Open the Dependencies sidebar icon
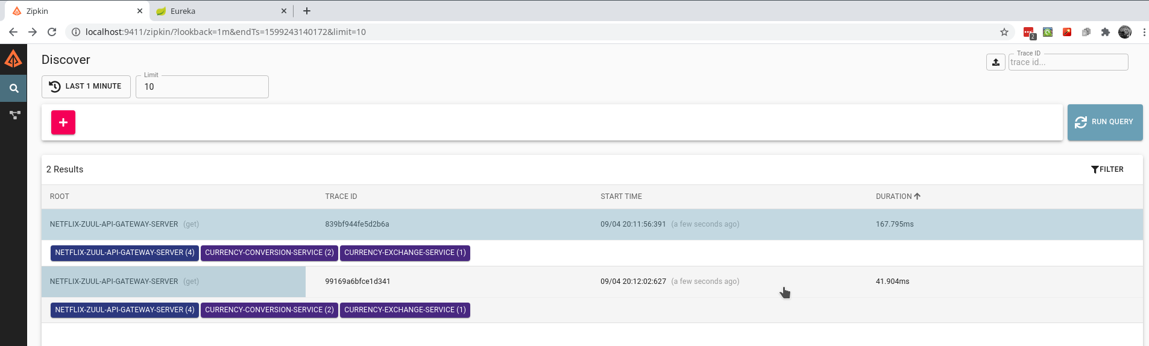Screen dimensions: 1149x346 click(14, 115)
